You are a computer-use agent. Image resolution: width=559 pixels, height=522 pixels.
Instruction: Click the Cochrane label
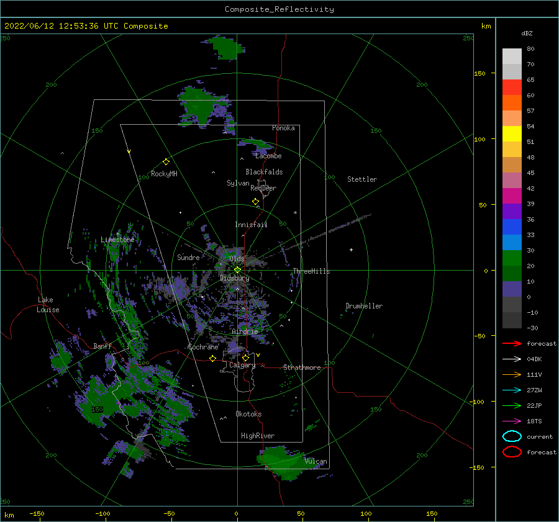[203, 347]
